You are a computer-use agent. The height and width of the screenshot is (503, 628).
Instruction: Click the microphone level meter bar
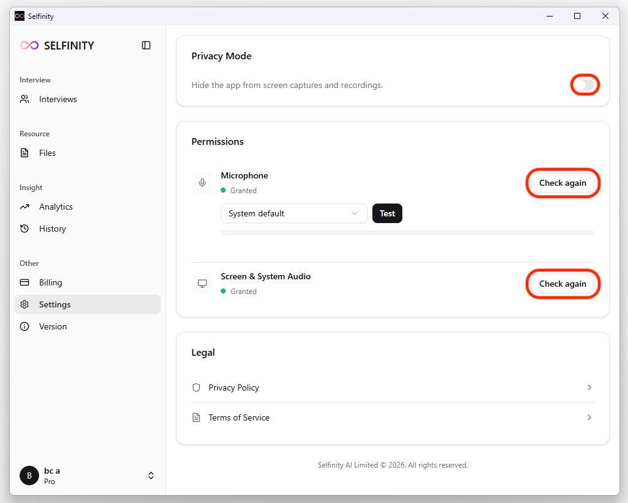[x=407, y=233]
